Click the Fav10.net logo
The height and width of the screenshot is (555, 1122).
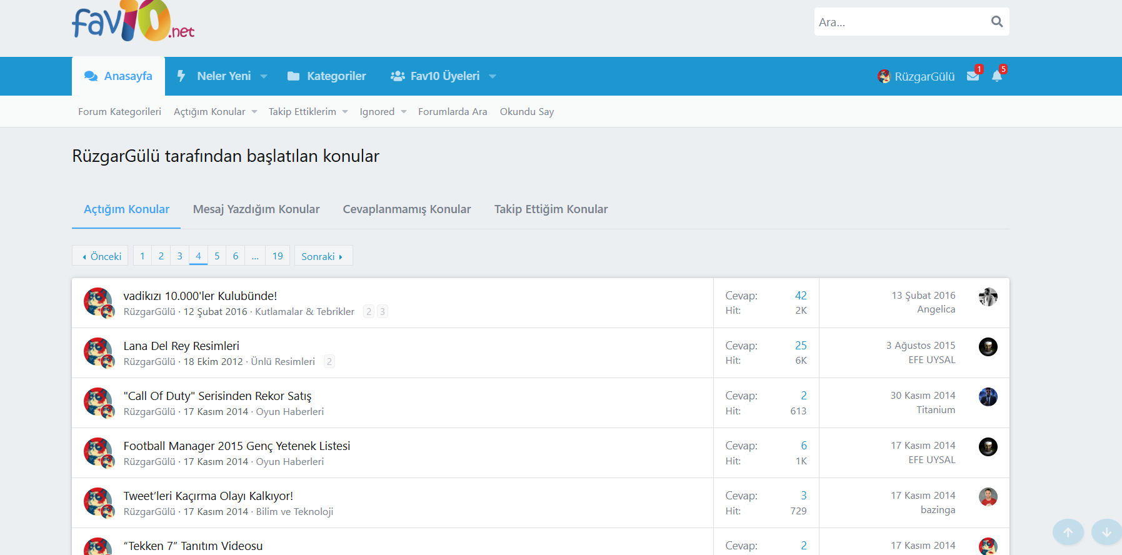133,22
